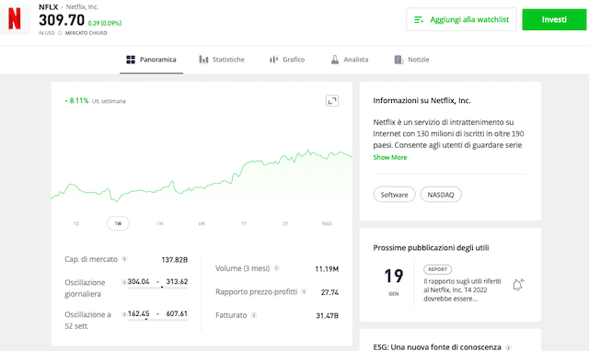Click the Software tag
This screenshot has height=351, width=589.
click(394, 195)
